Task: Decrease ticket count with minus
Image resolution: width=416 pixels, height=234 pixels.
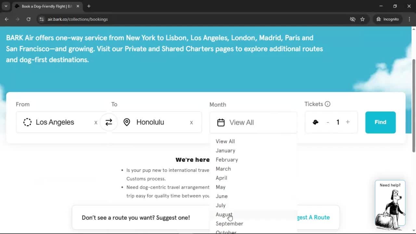Action: click(x=328, y=122)
